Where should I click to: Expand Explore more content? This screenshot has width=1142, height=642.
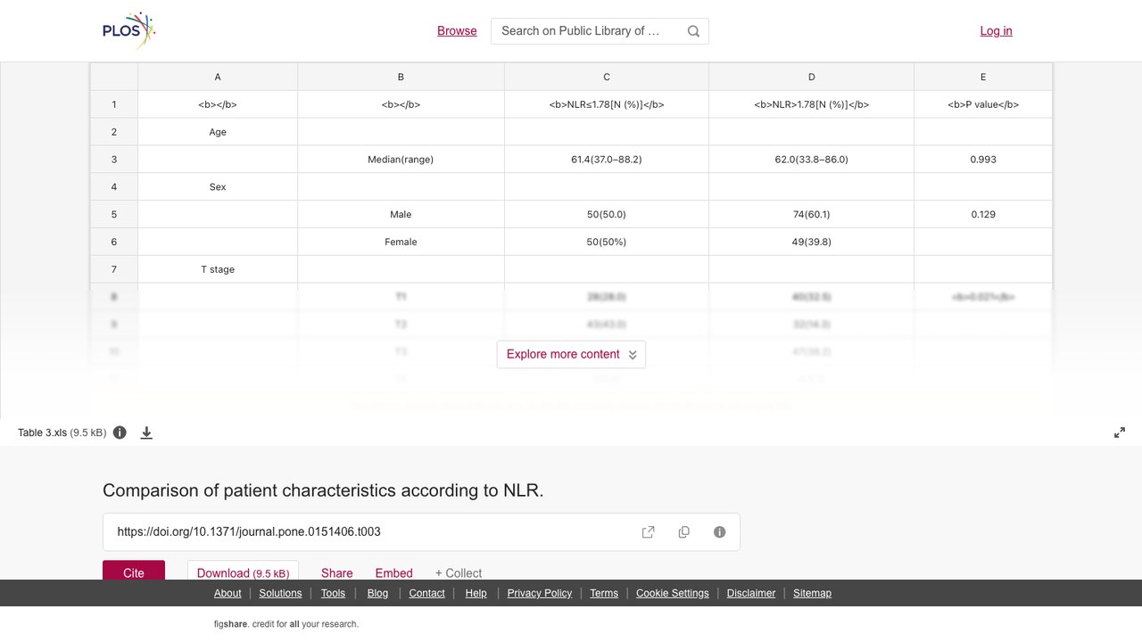click(x=571, y=354)
